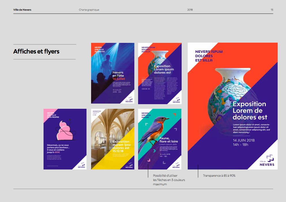Click the teal chevron arrow beside the bird's tail
Screen dimensions: 286x202
tap(154, 150)
